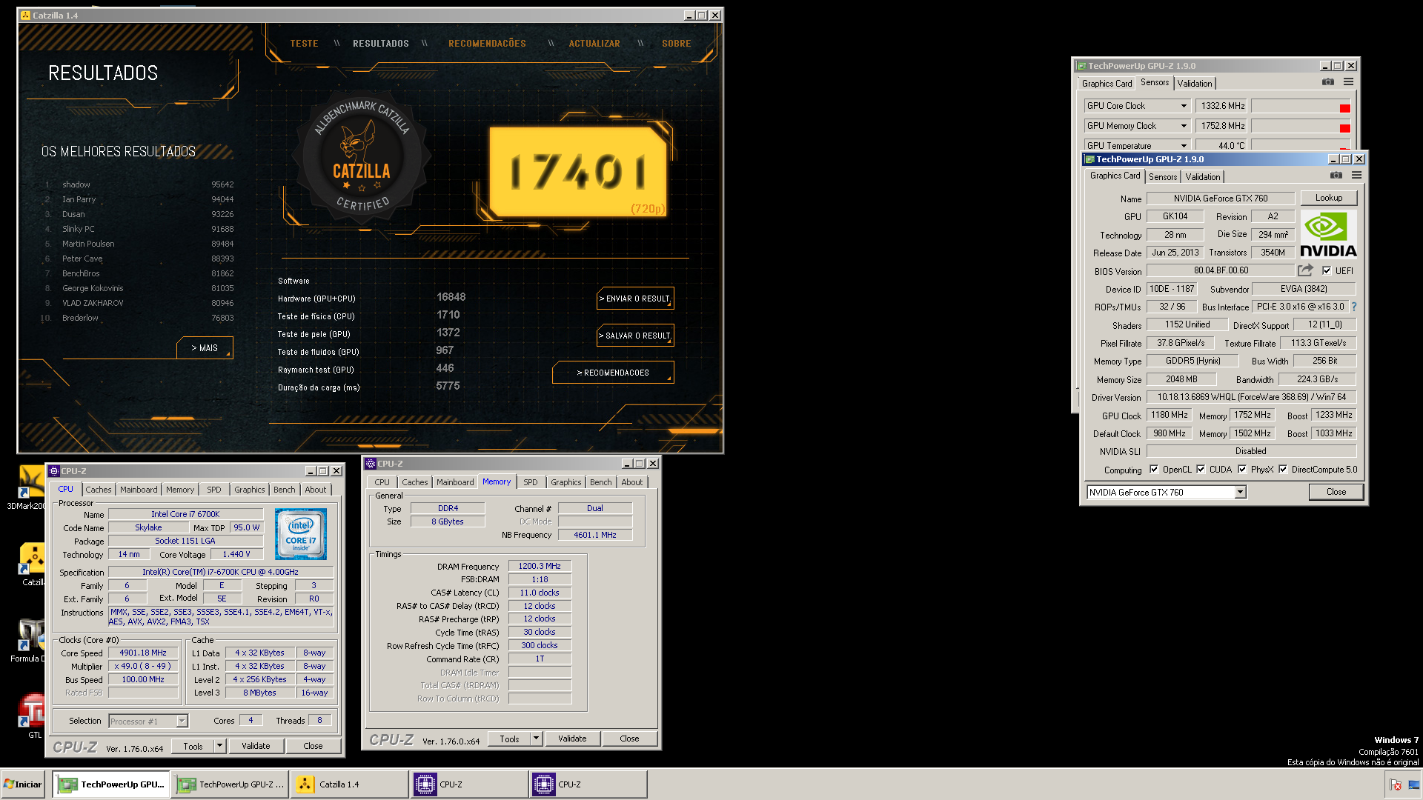Open SOBRE in Catzilla top menu
1423x800 pixels.
click(677, 44)
